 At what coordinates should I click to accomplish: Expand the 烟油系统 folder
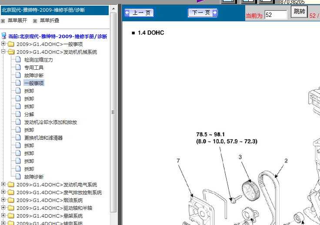pyautogui.click(x=3, y=199)
